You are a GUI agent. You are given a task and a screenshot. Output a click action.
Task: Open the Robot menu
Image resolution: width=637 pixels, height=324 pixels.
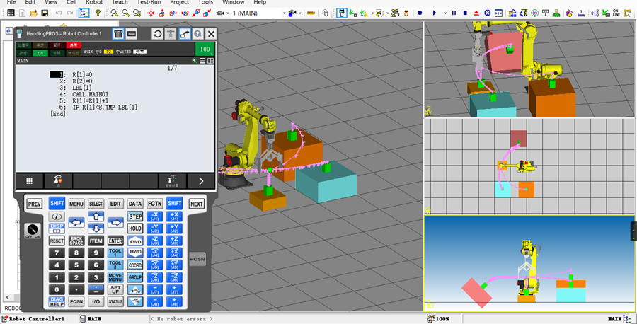[x=94, y=2]
